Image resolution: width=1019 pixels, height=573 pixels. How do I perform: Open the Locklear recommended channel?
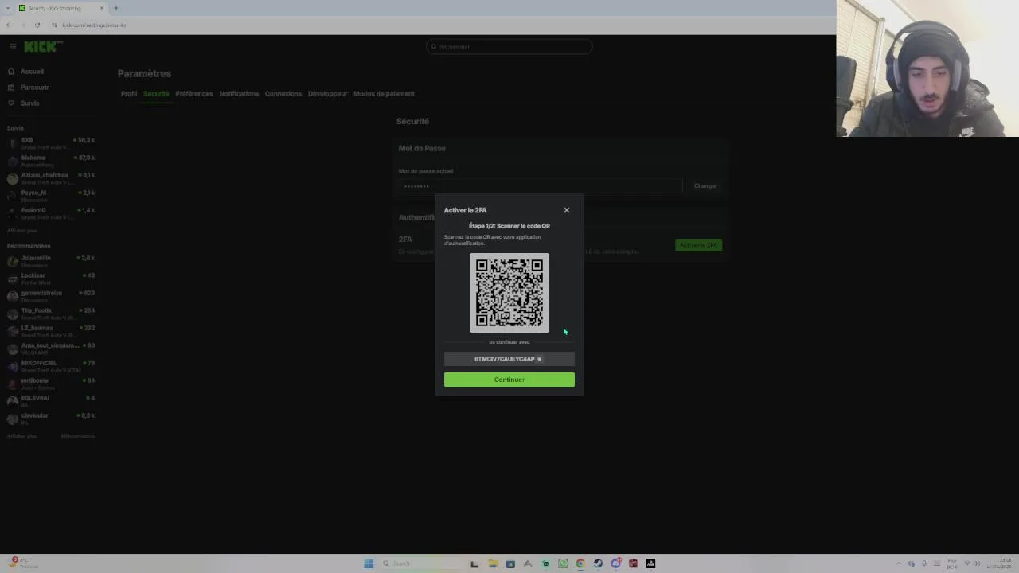(x=51, y=278)
